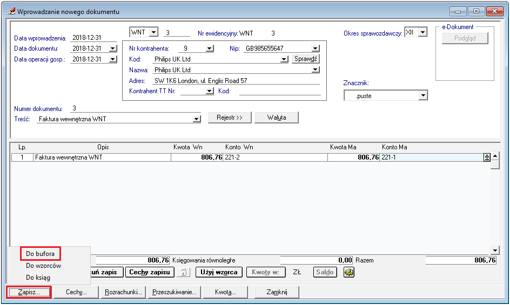Click the Kwota Ma column header
The image size is (510, 305).
[x=343, y=147]
